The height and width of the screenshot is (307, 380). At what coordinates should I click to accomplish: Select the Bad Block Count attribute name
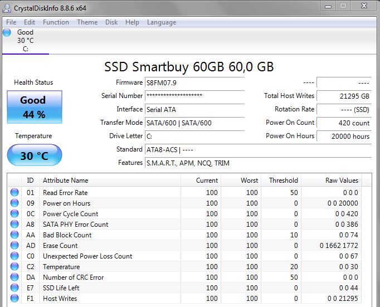click(x=67, y=235)
